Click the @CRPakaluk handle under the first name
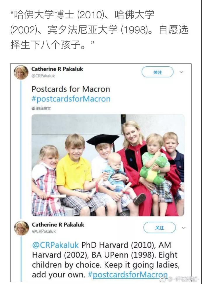202x284 pixels. [43, 76]
